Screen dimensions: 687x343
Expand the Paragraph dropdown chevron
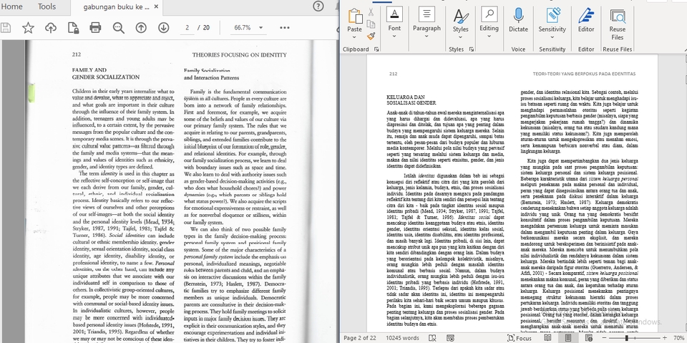(427, 37)
